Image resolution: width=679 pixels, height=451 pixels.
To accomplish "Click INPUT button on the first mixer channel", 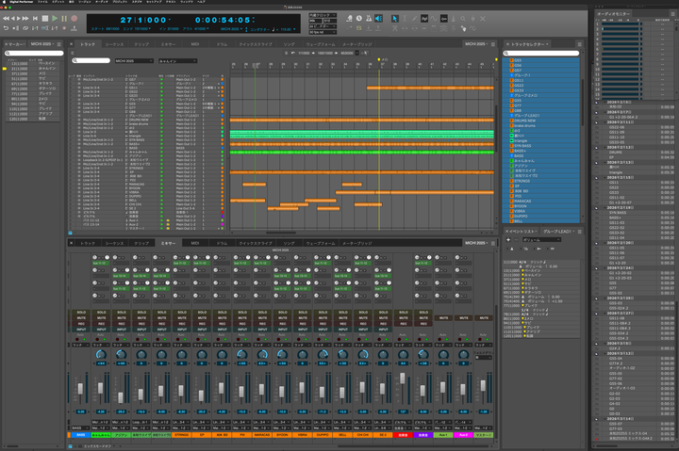I will coord(79,330).
